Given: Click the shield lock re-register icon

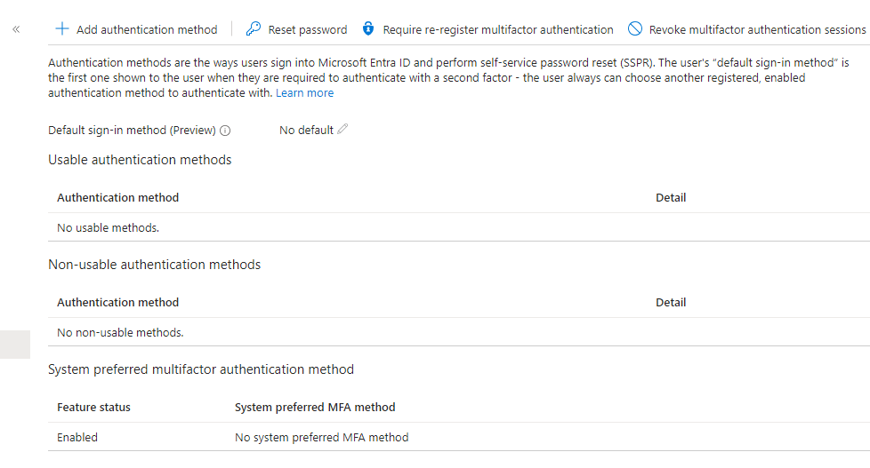Looking at the screenshot, I should (x=368, y=28).
